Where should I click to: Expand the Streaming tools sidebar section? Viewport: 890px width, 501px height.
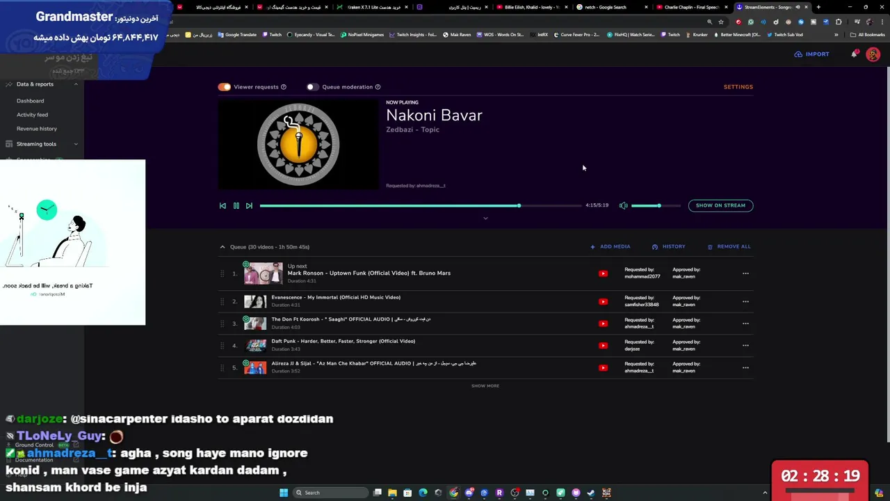click(76, 144)
